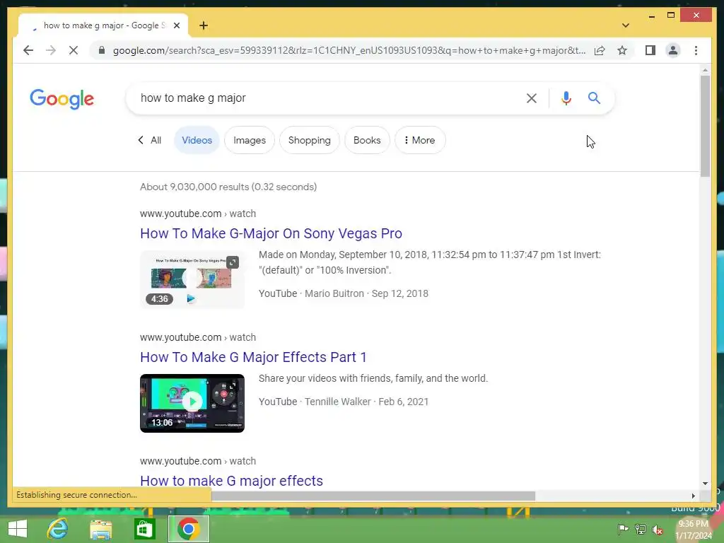Click 'Mario Buitron · Sep 12, 2018' source text
The height and width of the screenshot is (543, 724).
pos(366,293)
